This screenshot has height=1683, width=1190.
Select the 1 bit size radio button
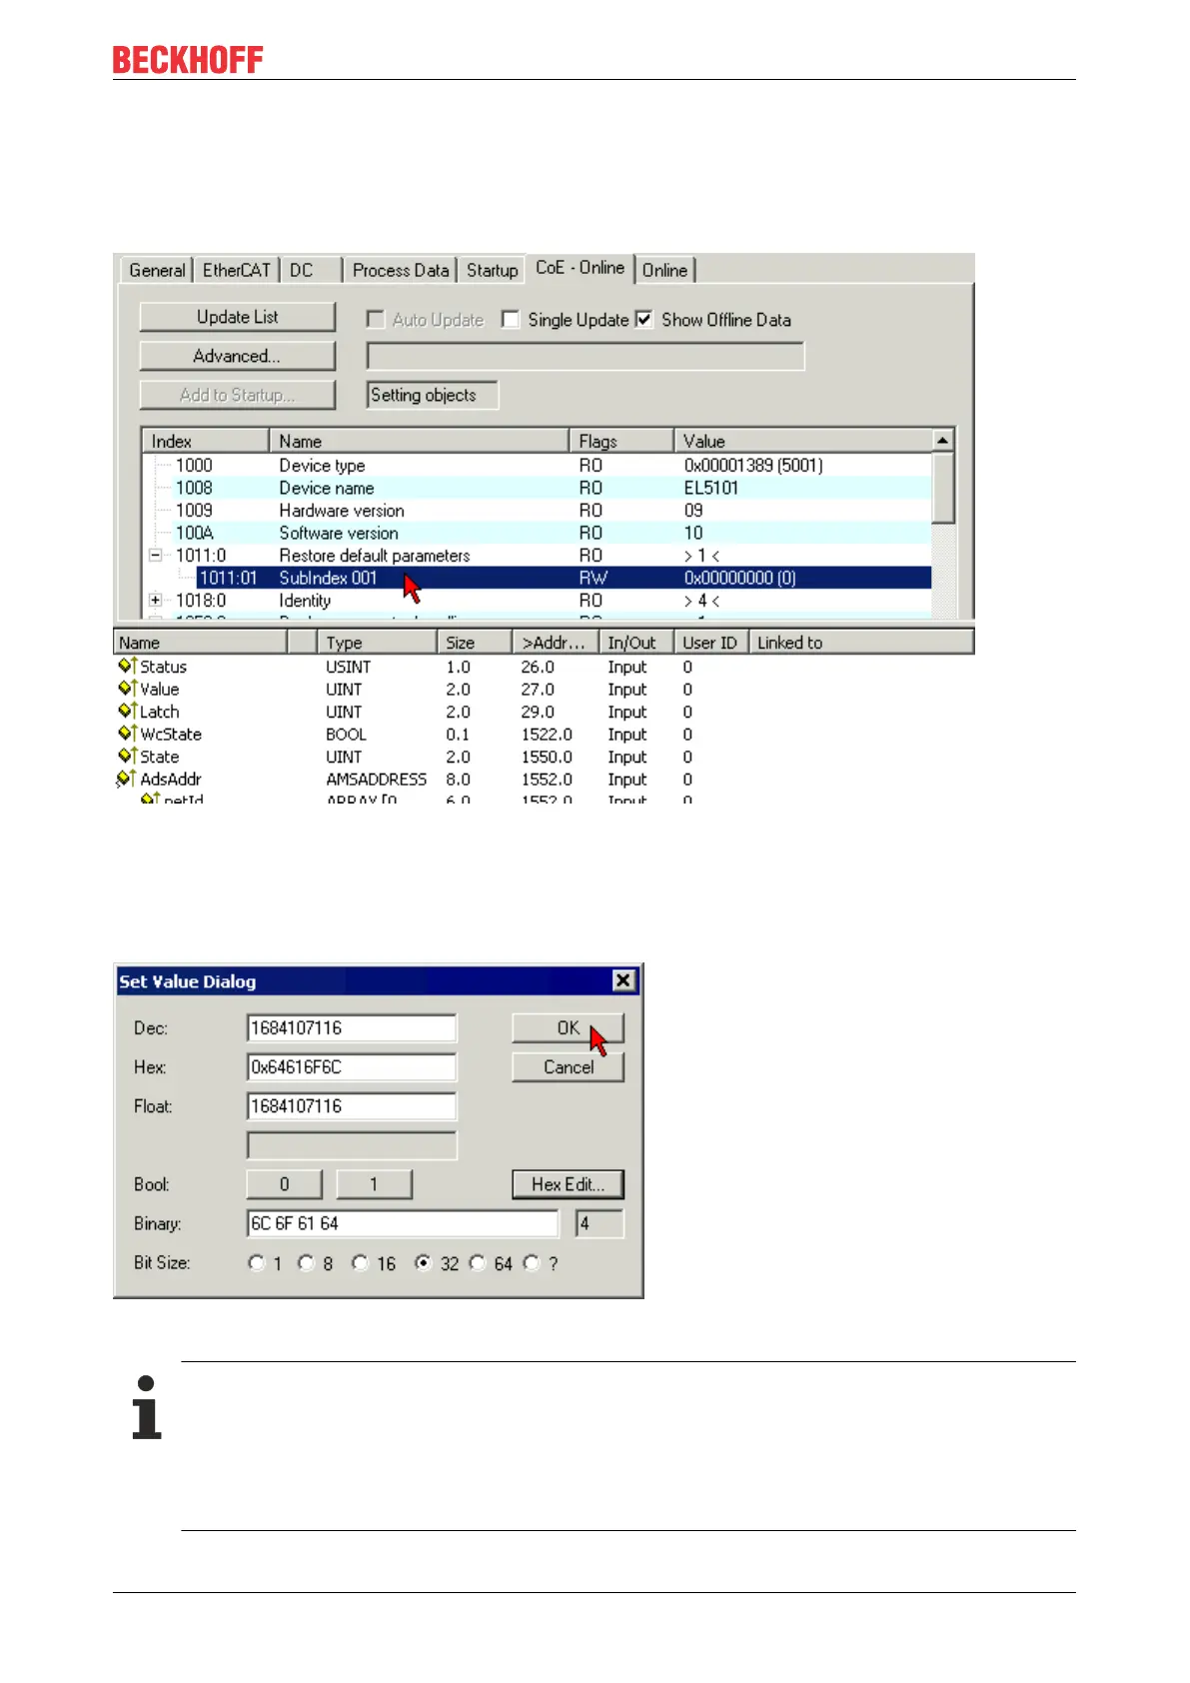(x=257, y=1263)
